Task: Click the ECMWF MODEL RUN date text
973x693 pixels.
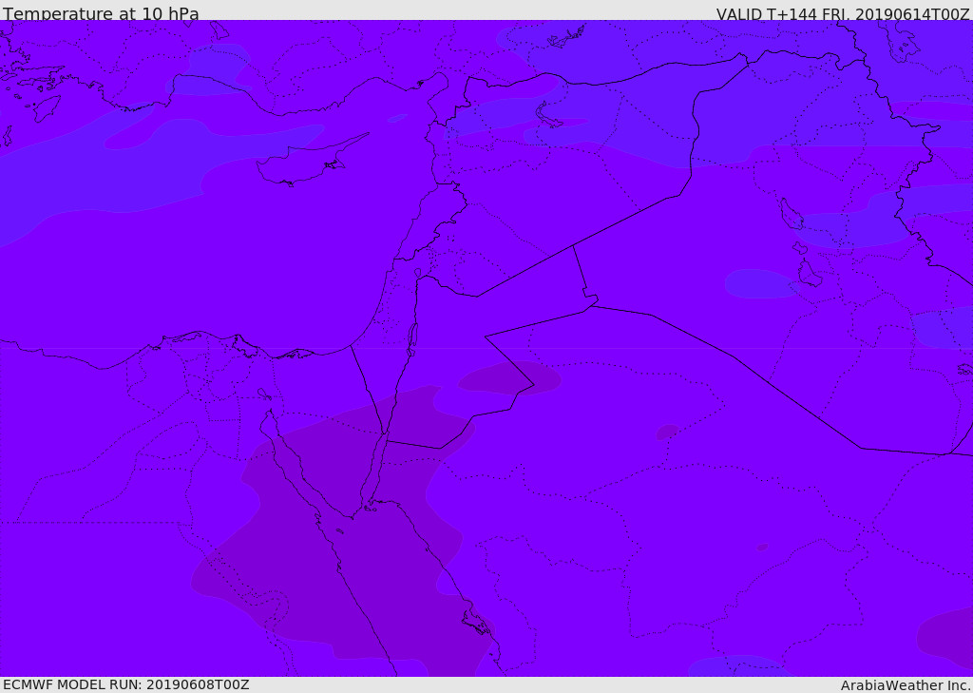Action: (125, 684)
